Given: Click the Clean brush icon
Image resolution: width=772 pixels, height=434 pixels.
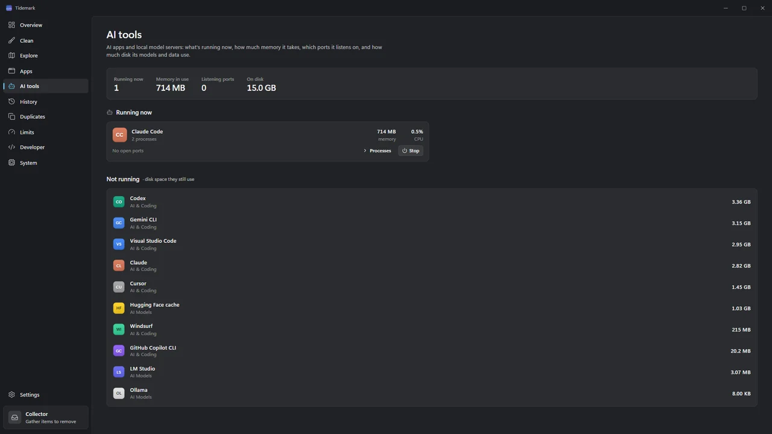Looking at the screenshot, I should pyautogui.click(x=11, y=40).
